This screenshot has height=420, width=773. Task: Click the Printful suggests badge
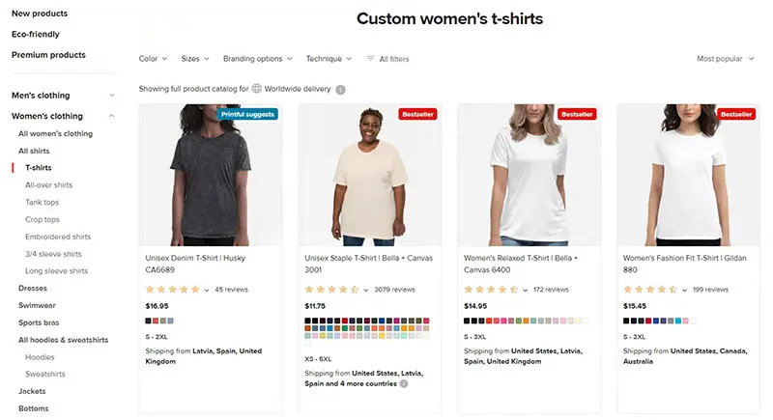click(x=247, y=114)
